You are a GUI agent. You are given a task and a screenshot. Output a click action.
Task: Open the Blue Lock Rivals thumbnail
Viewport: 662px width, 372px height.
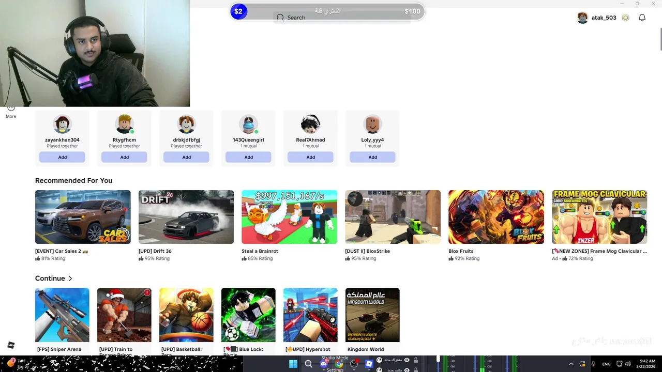pos(248,315)
